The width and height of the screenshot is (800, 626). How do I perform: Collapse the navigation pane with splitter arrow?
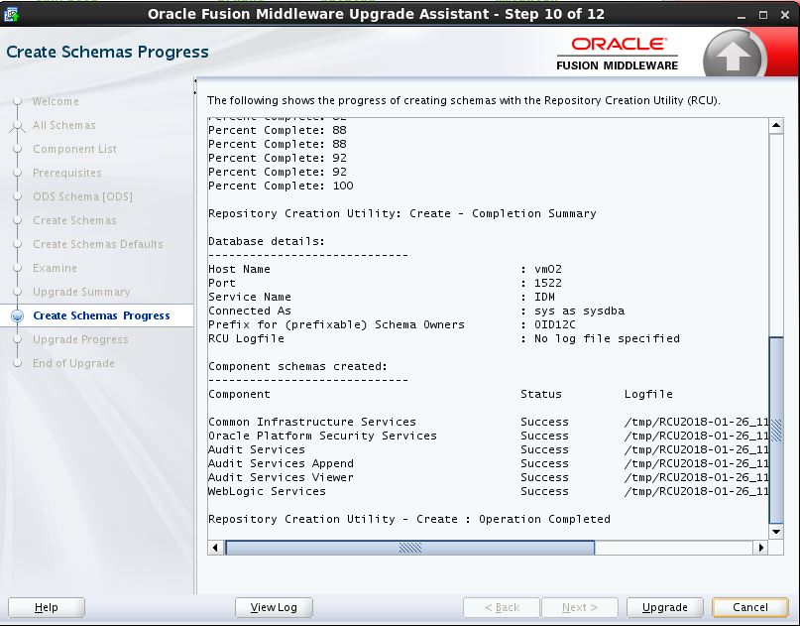pyautogui.click(x=195, y=80)
